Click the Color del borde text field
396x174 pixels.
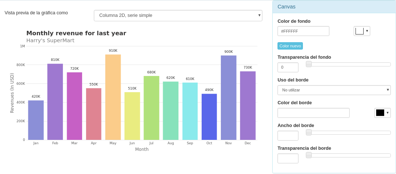pyautogui.click(x=313, y=113)
